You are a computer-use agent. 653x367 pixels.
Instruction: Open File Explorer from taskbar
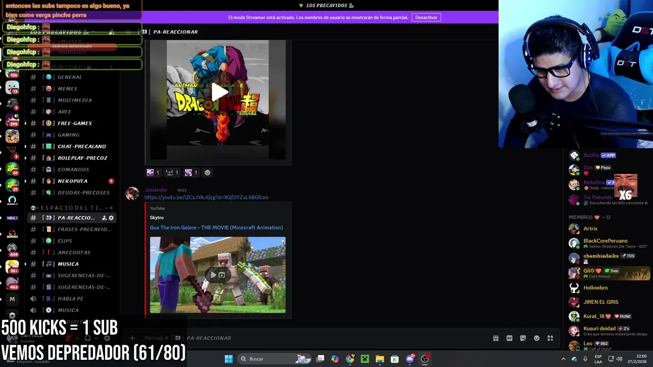(380, 359)
